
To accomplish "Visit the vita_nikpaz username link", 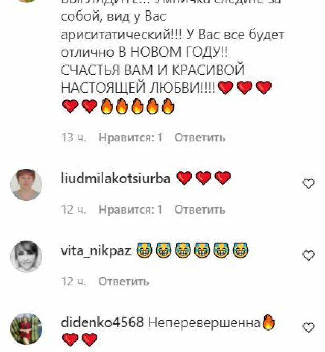I will (x=96, y=251).
